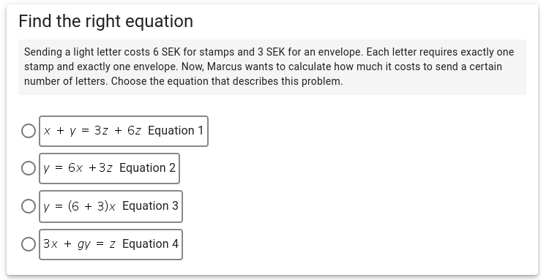Click the 'Equation 4' label text

(x=150, y=243)
